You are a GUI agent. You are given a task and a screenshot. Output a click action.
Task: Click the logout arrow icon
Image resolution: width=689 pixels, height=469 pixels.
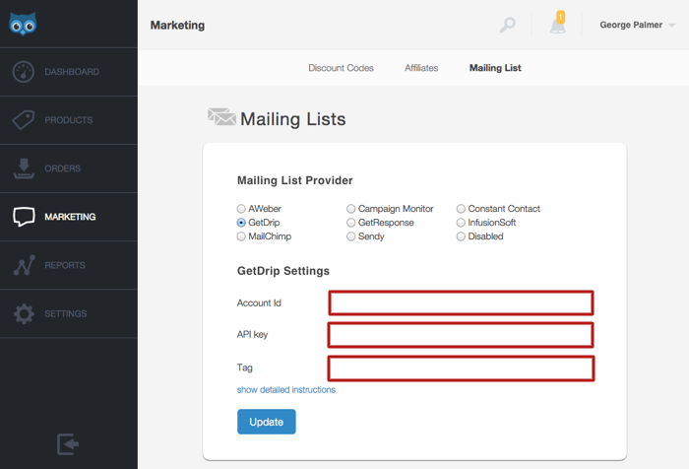tap(68, 444)
